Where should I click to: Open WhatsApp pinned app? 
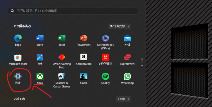coord(127,76)
